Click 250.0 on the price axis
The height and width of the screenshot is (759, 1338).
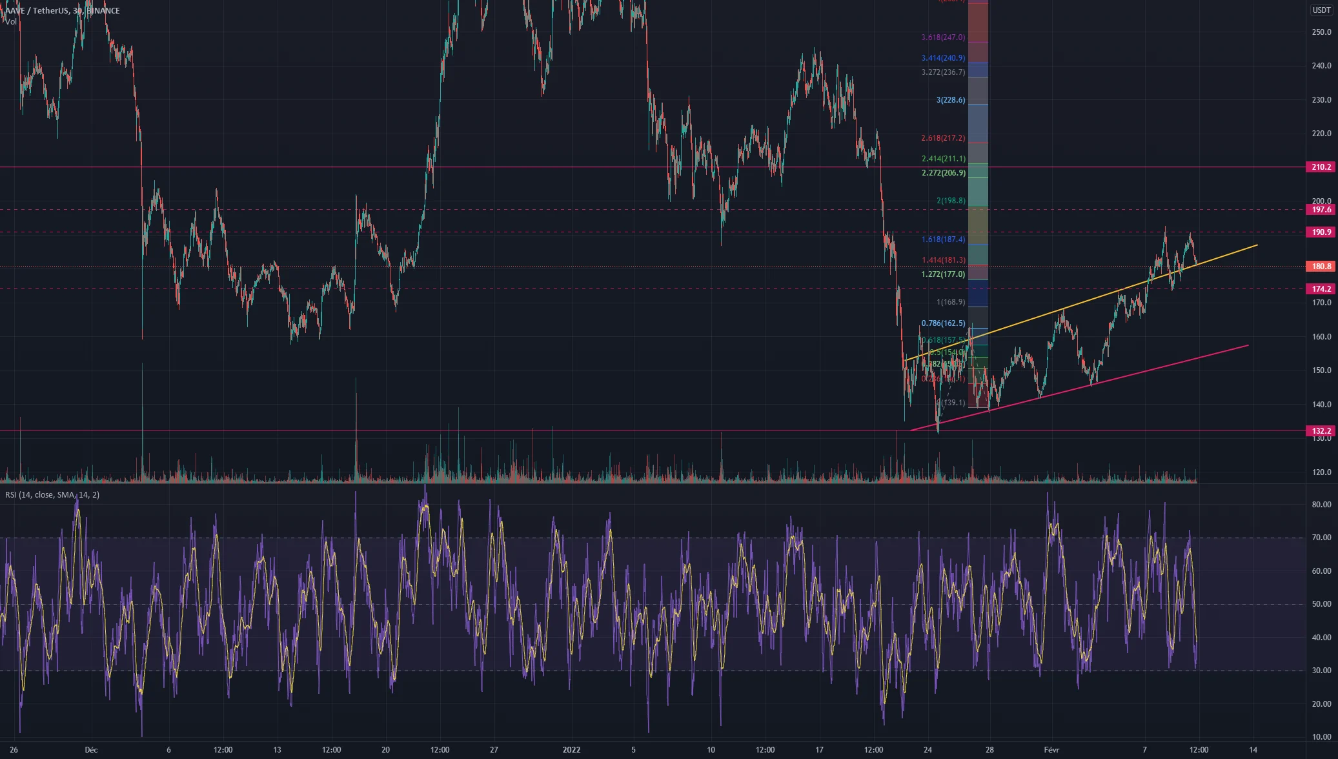click(1321, 32)
